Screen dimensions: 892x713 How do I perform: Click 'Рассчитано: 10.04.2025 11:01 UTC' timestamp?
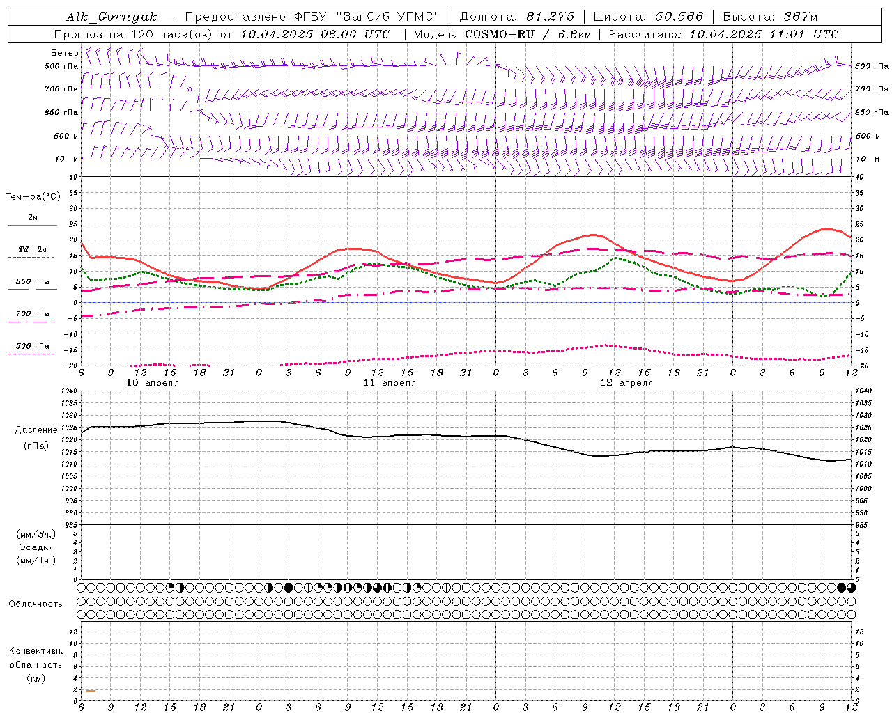click(x=723, y=34)
